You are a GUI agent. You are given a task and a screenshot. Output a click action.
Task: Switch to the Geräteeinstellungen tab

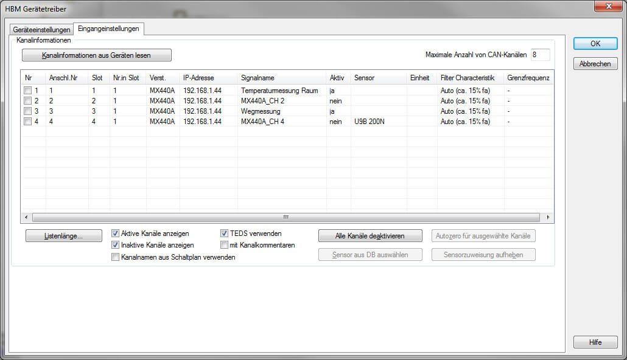42,30
